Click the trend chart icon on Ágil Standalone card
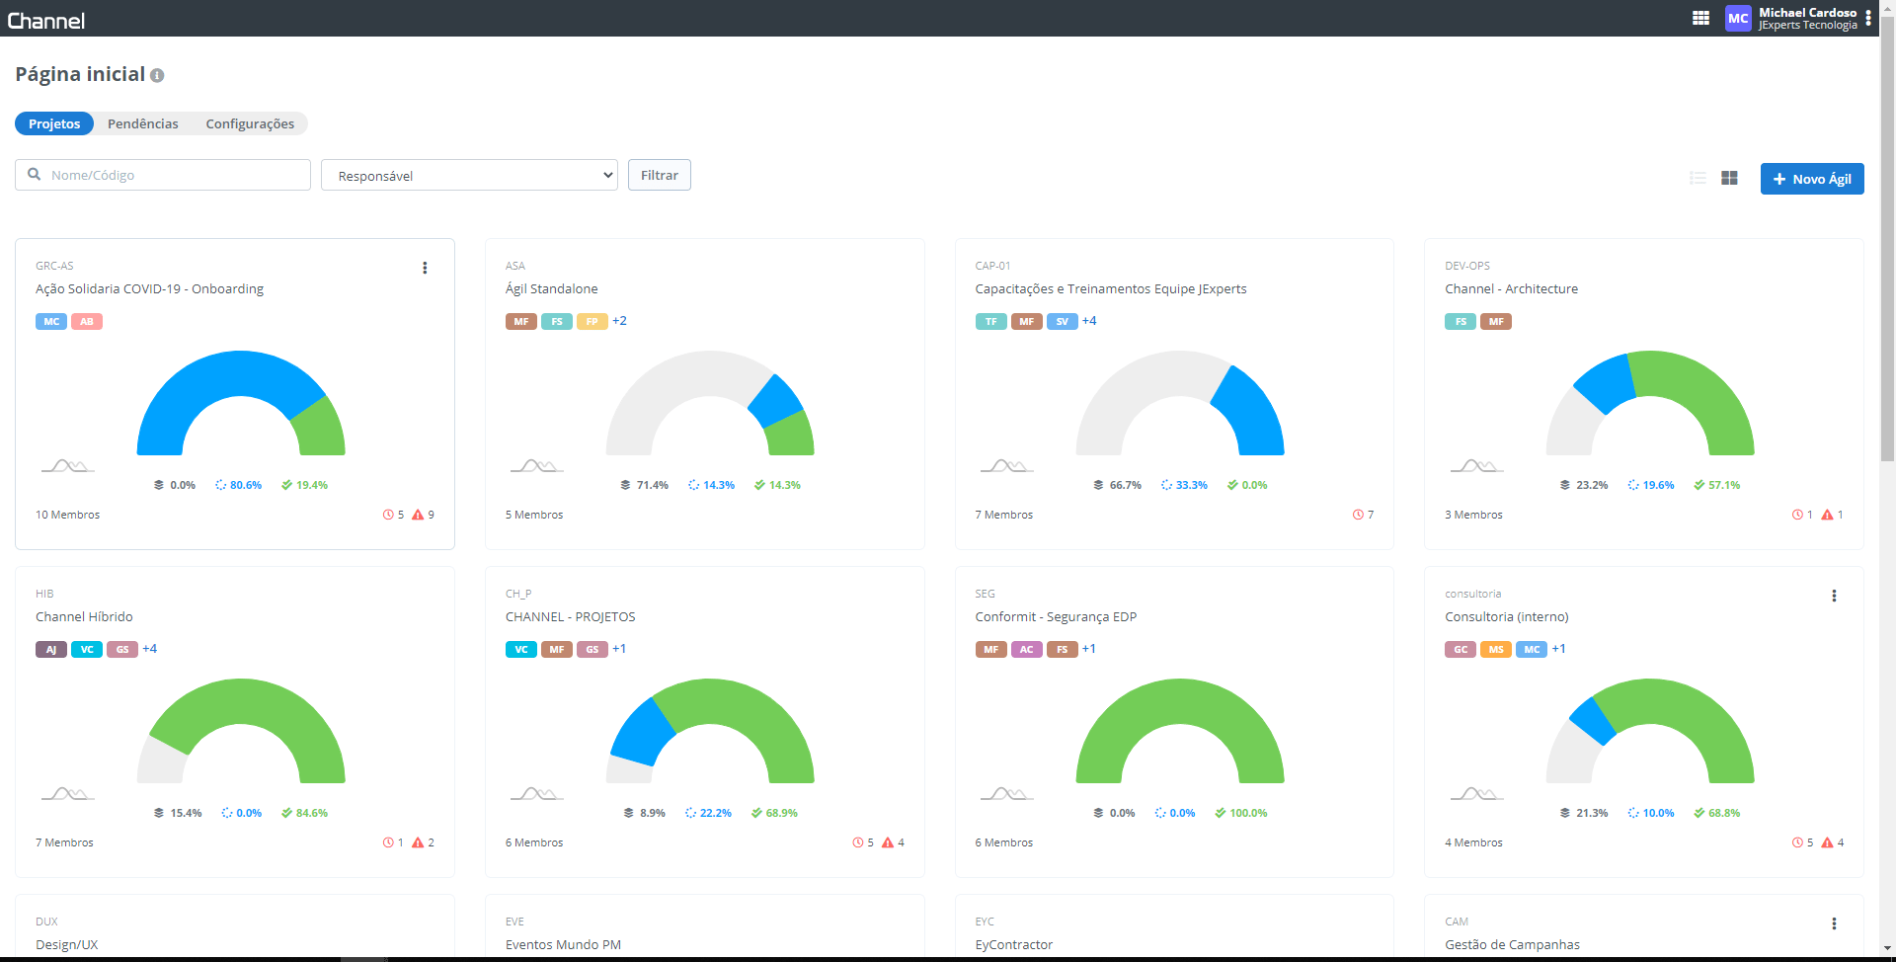1896x962 pixels. click(x=536, y=465)
